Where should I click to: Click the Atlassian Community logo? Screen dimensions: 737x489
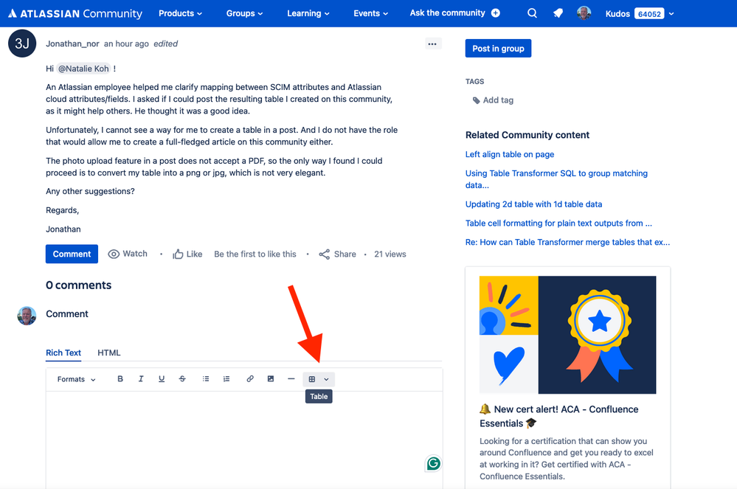click(75, 13)
